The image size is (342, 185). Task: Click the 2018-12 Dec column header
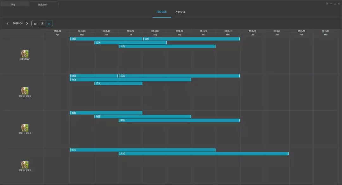[252, 33]
